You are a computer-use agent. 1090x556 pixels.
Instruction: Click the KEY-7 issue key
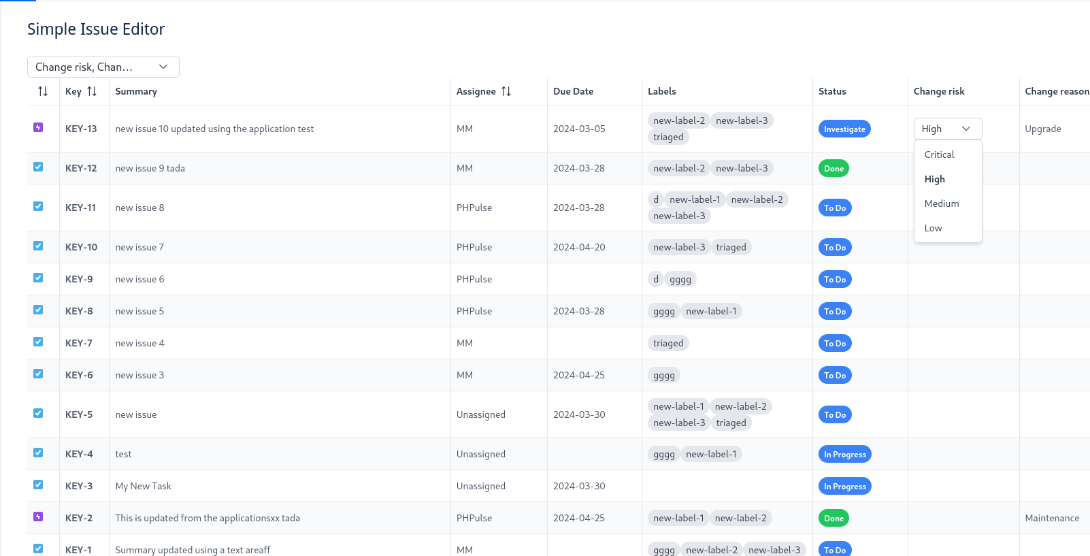[x=79, y=344]
